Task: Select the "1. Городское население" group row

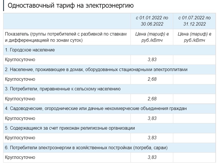Action: 30,50
